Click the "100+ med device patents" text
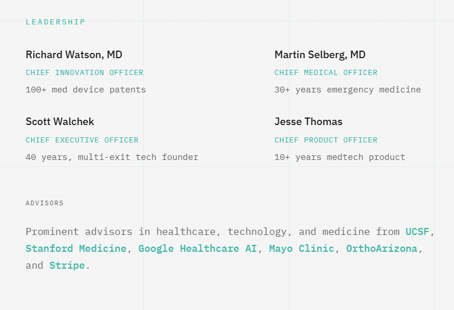 (86, 90)
